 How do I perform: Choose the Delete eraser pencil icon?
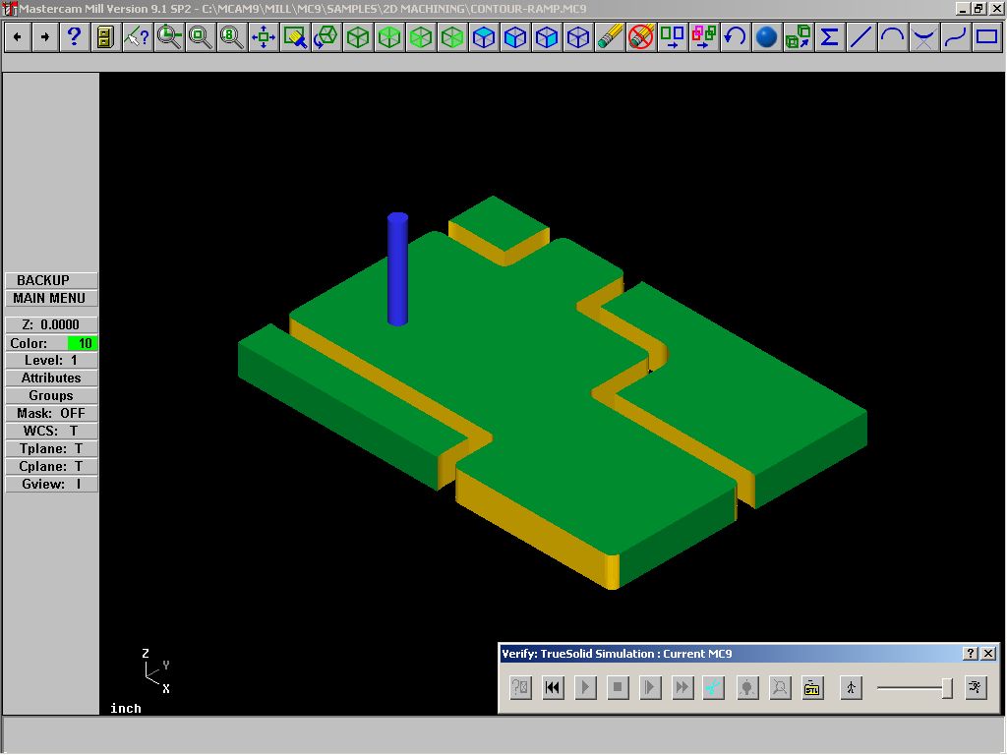pyautogui.click(x=609, y=37)
